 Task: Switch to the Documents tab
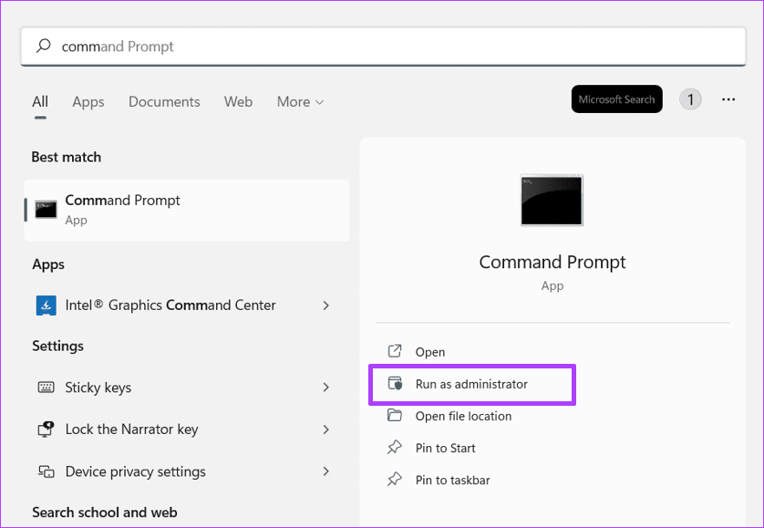(x=164, y=101)
